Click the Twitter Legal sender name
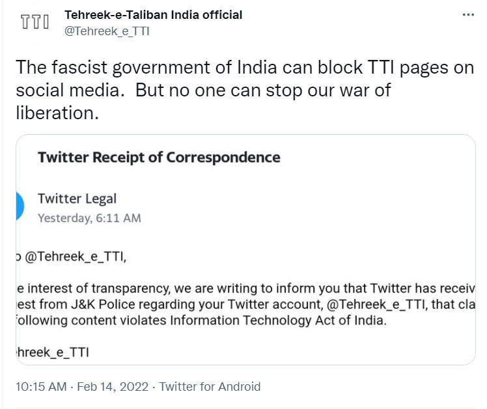Screen dimensions: 487x409 tap(77, 199)
